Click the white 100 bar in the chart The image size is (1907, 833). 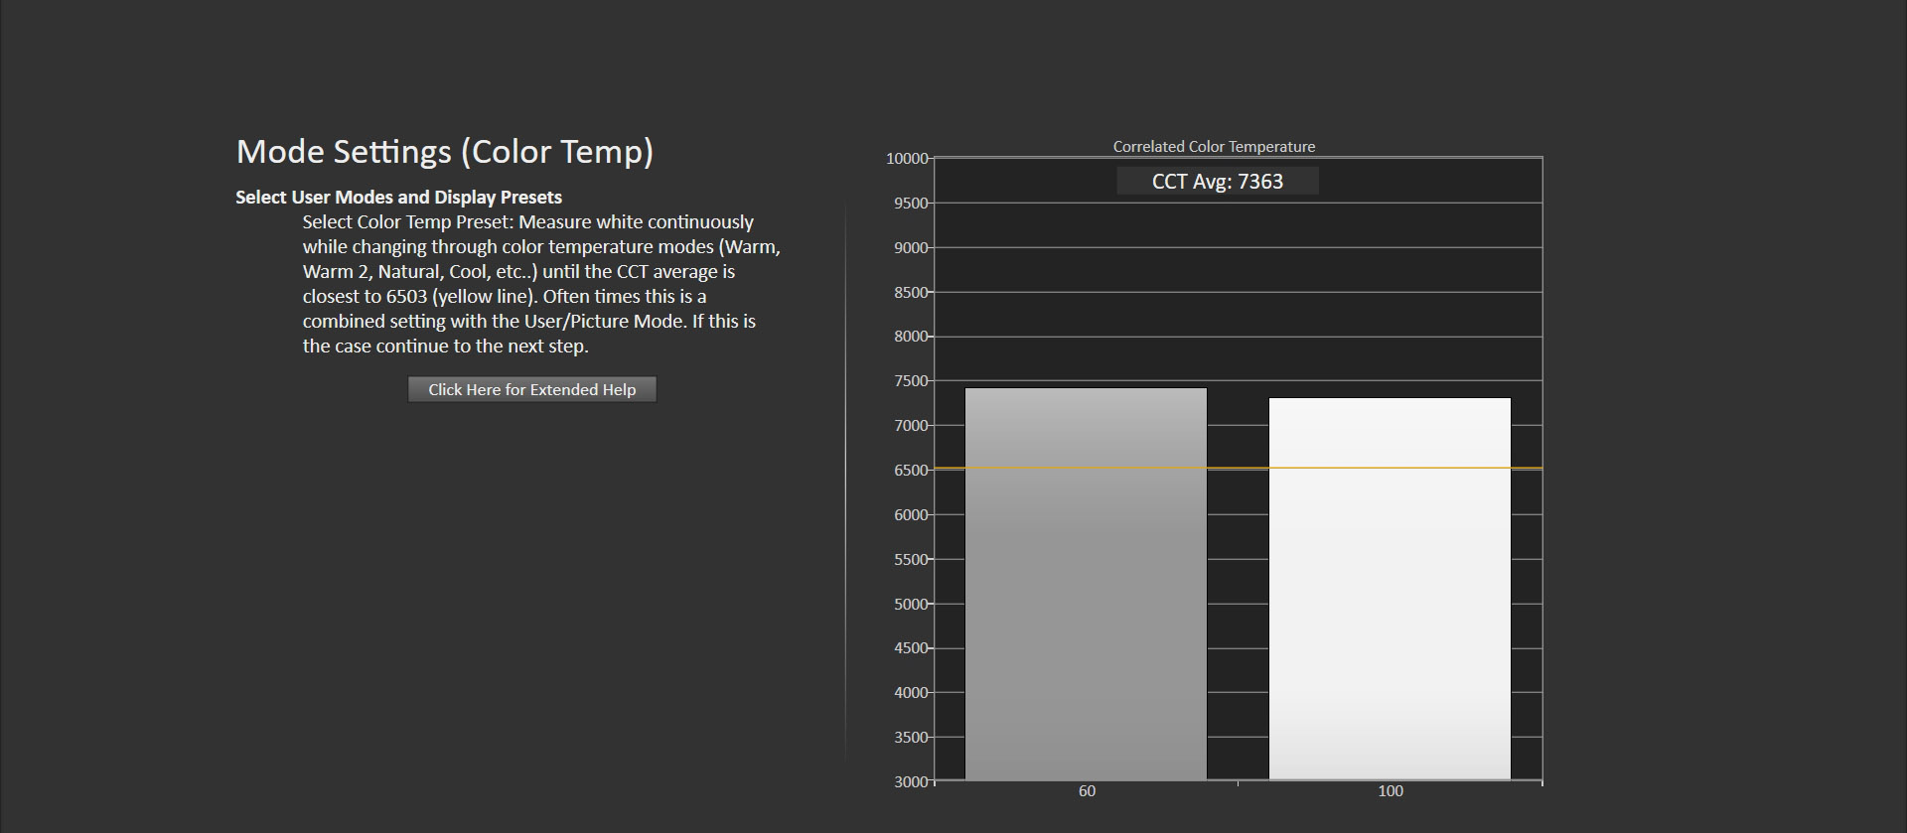point(1390,589)
